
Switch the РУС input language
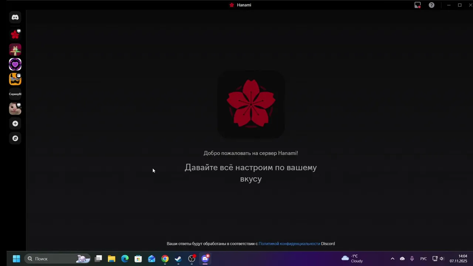[423, 259]
